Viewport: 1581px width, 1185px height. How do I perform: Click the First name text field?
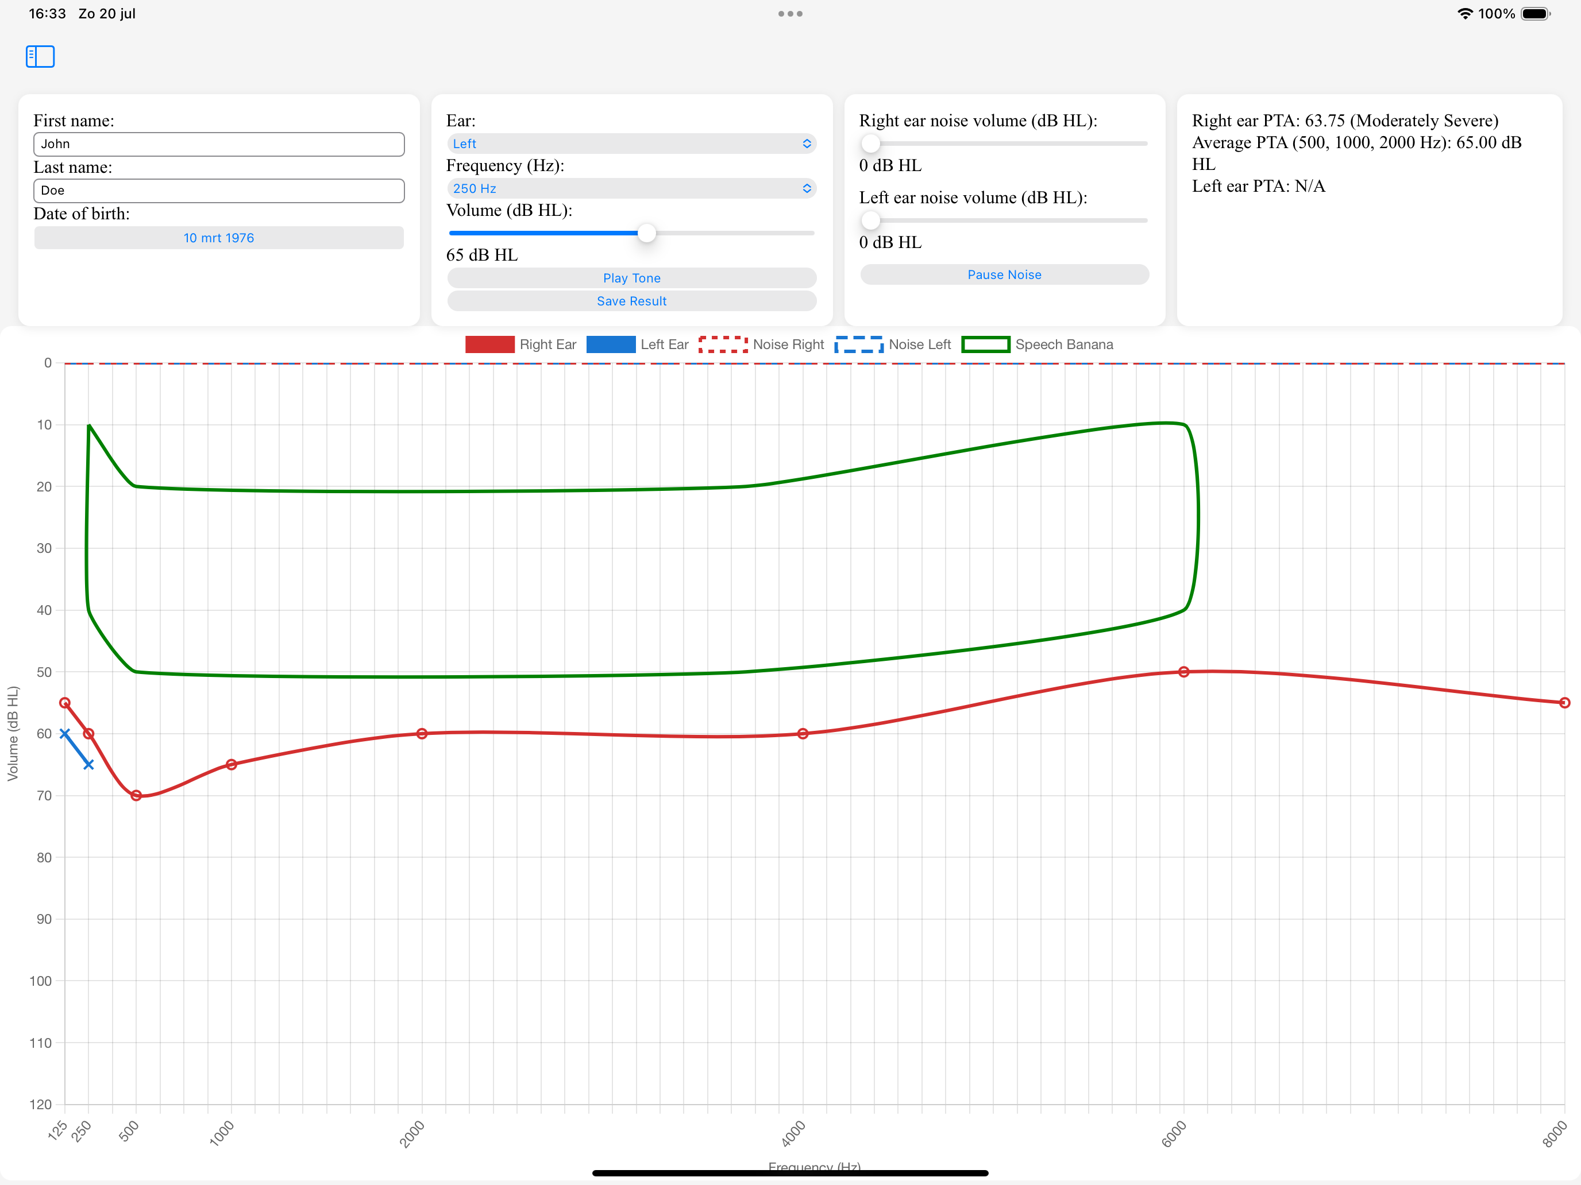click(219, 144)
